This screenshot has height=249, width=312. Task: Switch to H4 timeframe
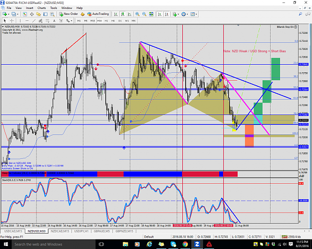point(113,21)
